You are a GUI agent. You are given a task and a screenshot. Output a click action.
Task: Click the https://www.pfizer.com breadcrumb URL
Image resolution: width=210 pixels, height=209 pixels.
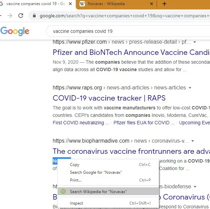coord(80,42)
